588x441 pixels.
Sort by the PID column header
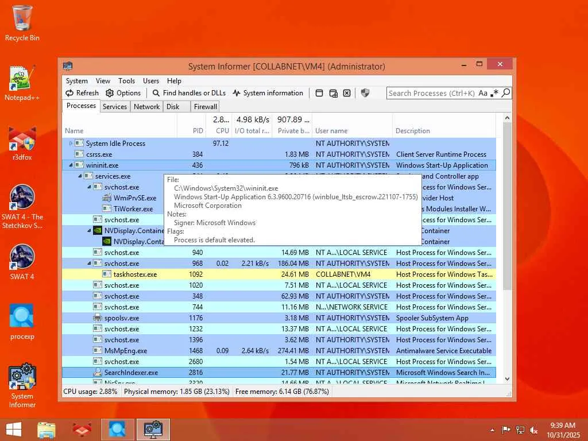point(191,131)
